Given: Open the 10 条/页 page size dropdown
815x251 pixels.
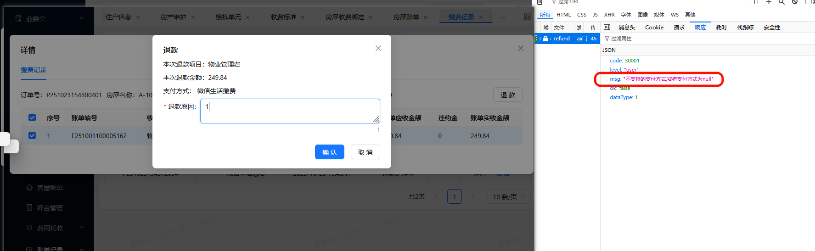Looking at the screenshot, I should 509,197.
